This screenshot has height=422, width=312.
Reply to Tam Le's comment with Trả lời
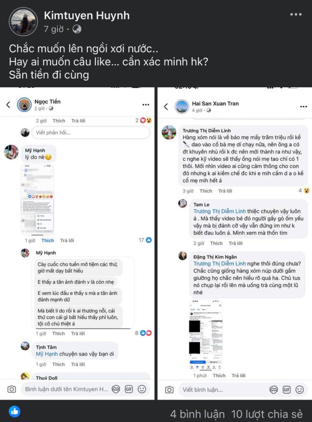pyautogui.click(x=236, y=243)
